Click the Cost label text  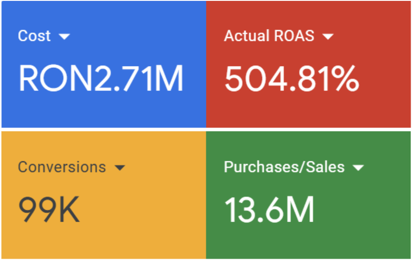[34, 36]
